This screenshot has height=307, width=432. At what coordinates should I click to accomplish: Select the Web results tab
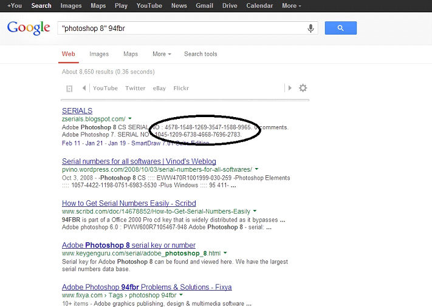click(x=68, y=54)
